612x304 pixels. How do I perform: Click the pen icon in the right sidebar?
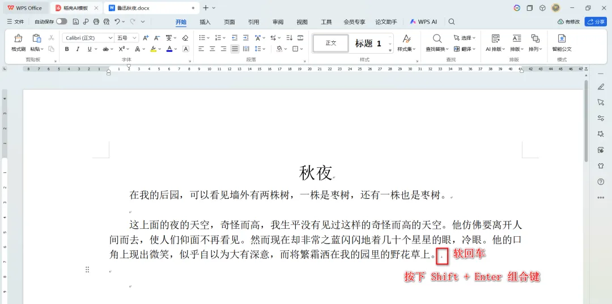click(x=601, y=87)
